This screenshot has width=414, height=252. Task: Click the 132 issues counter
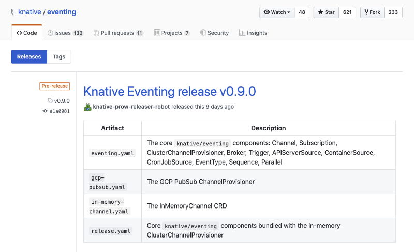(x=78, y=33)
